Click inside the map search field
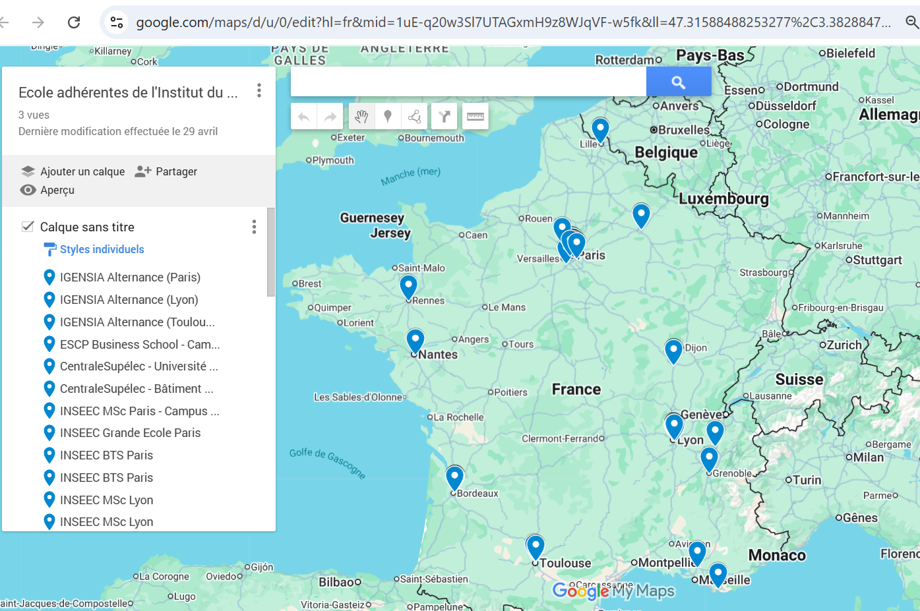The image size is (920, 611). coord(468,82)
